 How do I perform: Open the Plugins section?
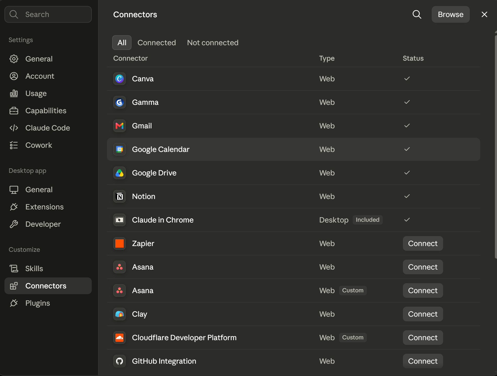48,303
